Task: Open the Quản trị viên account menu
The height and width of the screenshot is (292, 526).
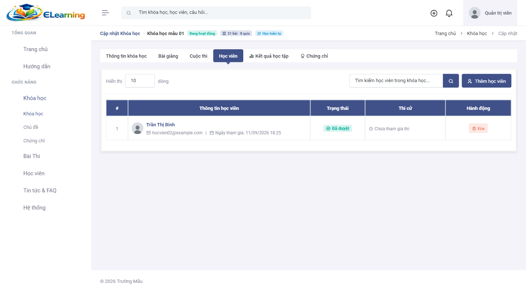Action: pyautogui.click(x=490, y=13)
